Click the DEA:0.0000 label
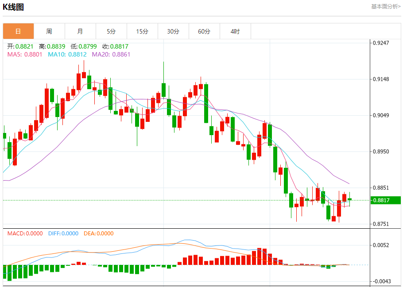 point(99,234)
